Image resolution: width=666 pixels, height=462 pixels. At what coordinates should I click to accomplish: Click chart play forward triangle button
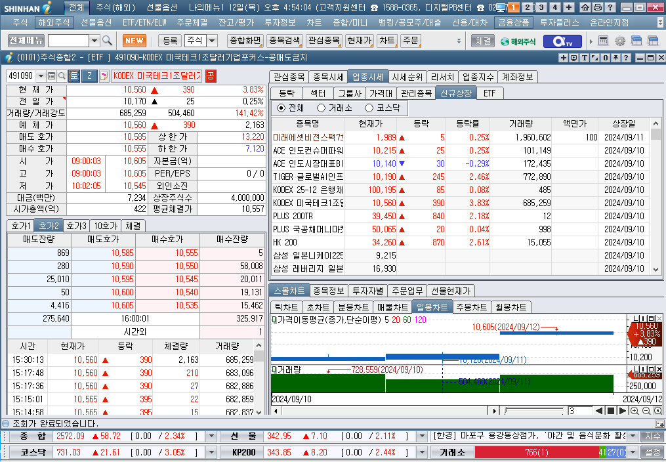(622, 411)
